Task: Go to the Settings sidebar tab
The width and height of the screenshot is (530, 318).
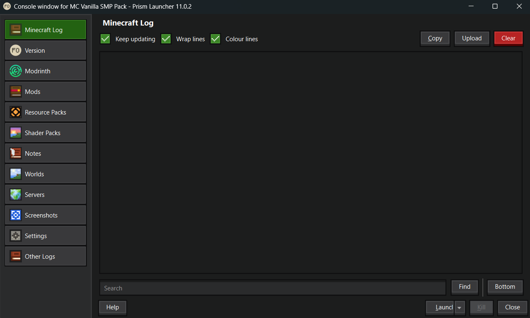Action: pyautogui.click(x=45, y=236)
